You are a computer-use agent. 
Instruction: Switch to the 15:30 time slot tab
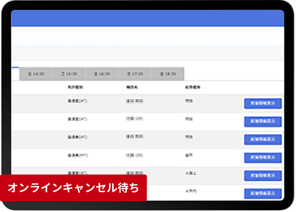coord(69,74)
